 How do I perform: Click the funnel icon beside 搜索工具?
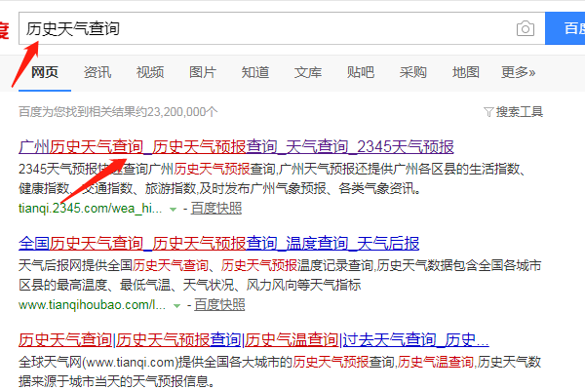coord(488,112)
